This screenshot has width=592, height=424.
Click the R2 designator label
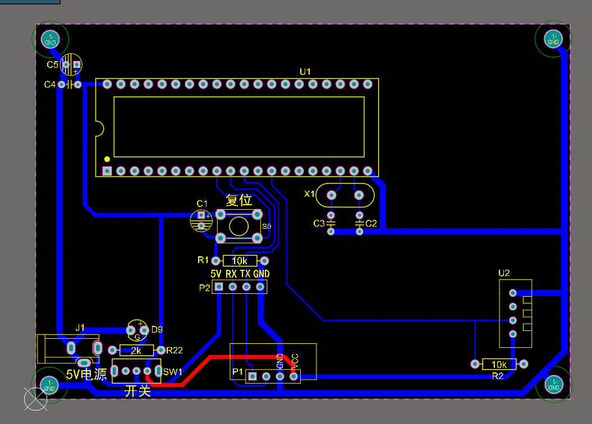[x=498, y=376]
